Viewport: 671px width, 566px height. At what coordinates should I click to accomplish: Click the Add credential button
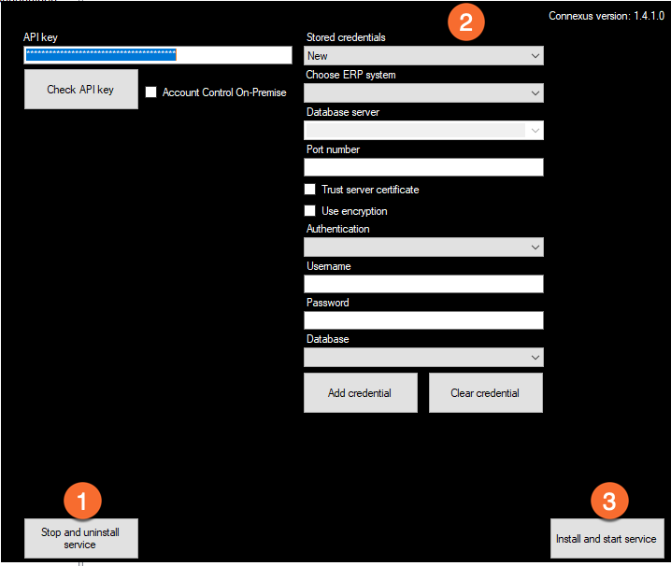[x=360, y=393]
